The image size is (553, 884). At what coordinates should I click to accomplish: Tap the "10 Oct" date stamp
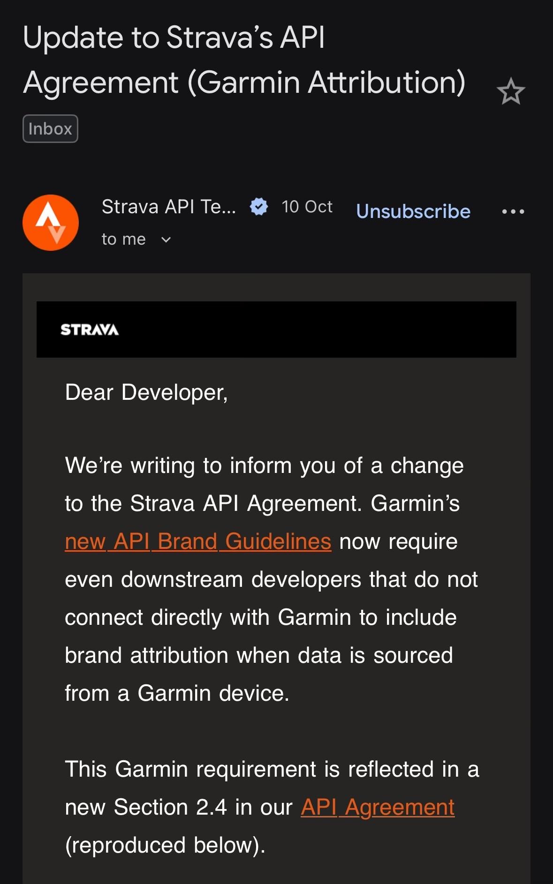click(307, 207)
